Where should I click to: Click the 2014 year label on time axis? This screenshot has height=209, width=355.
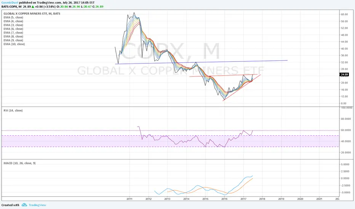click(186, 199)
